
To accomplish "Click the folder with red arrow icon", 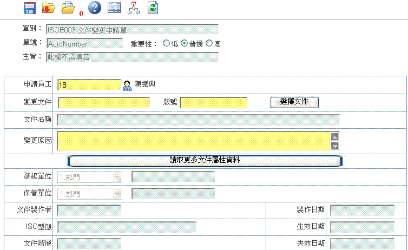I will 49,8.
